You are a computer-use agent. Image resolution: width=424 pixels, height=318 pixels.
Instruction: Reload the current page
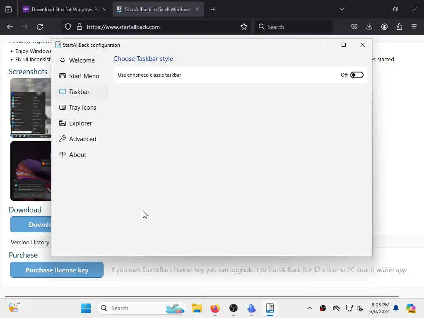coord(40,27)
